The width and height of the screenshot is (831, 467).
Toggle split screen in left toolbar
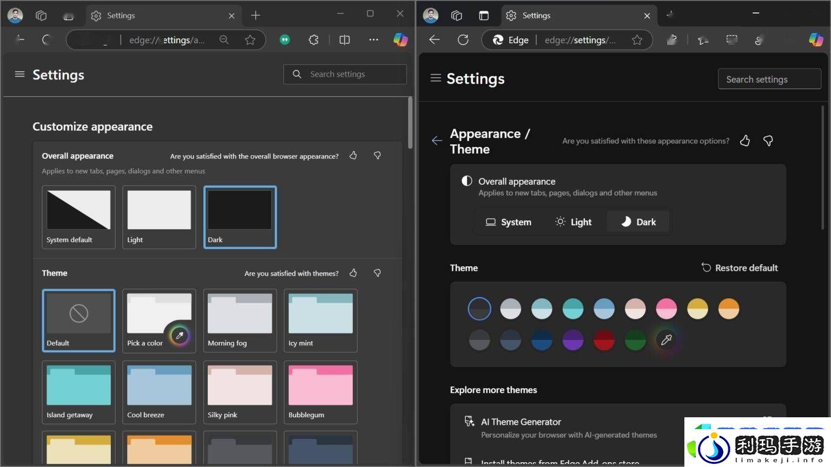(x=345, y=39)
